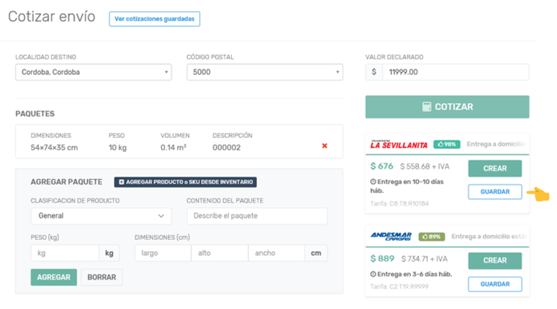The image size is (557, 309).
Task: Click the Contenido del Paquete description field
Action: click(x=257, y=216)
